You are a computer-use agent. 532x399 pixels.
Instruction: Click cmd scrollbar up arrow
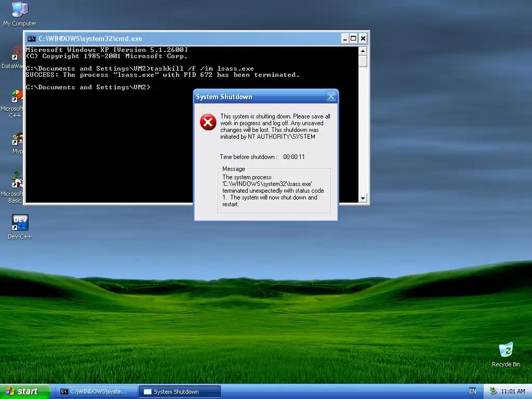363,51
